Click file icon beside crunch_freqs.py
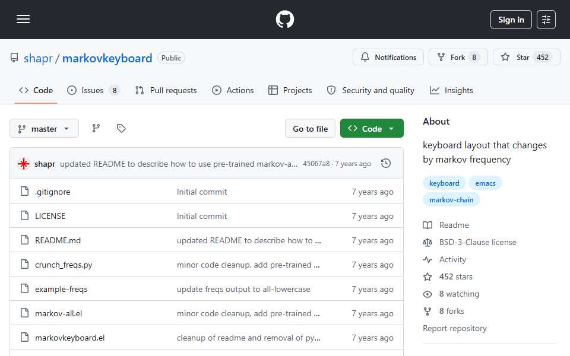The width and height of the screenshot is (570, 356). click(25, 264)
